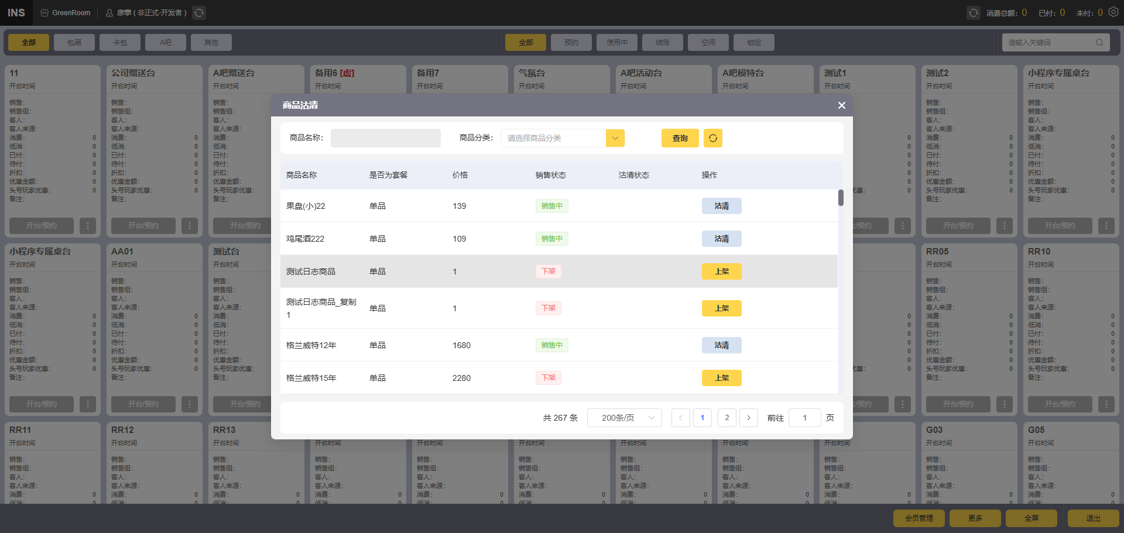Image resolution: width=1124 pixels, height=533 pixels.
Task: Select the 包厢 room type tab
Action: (x=74, y=42)
